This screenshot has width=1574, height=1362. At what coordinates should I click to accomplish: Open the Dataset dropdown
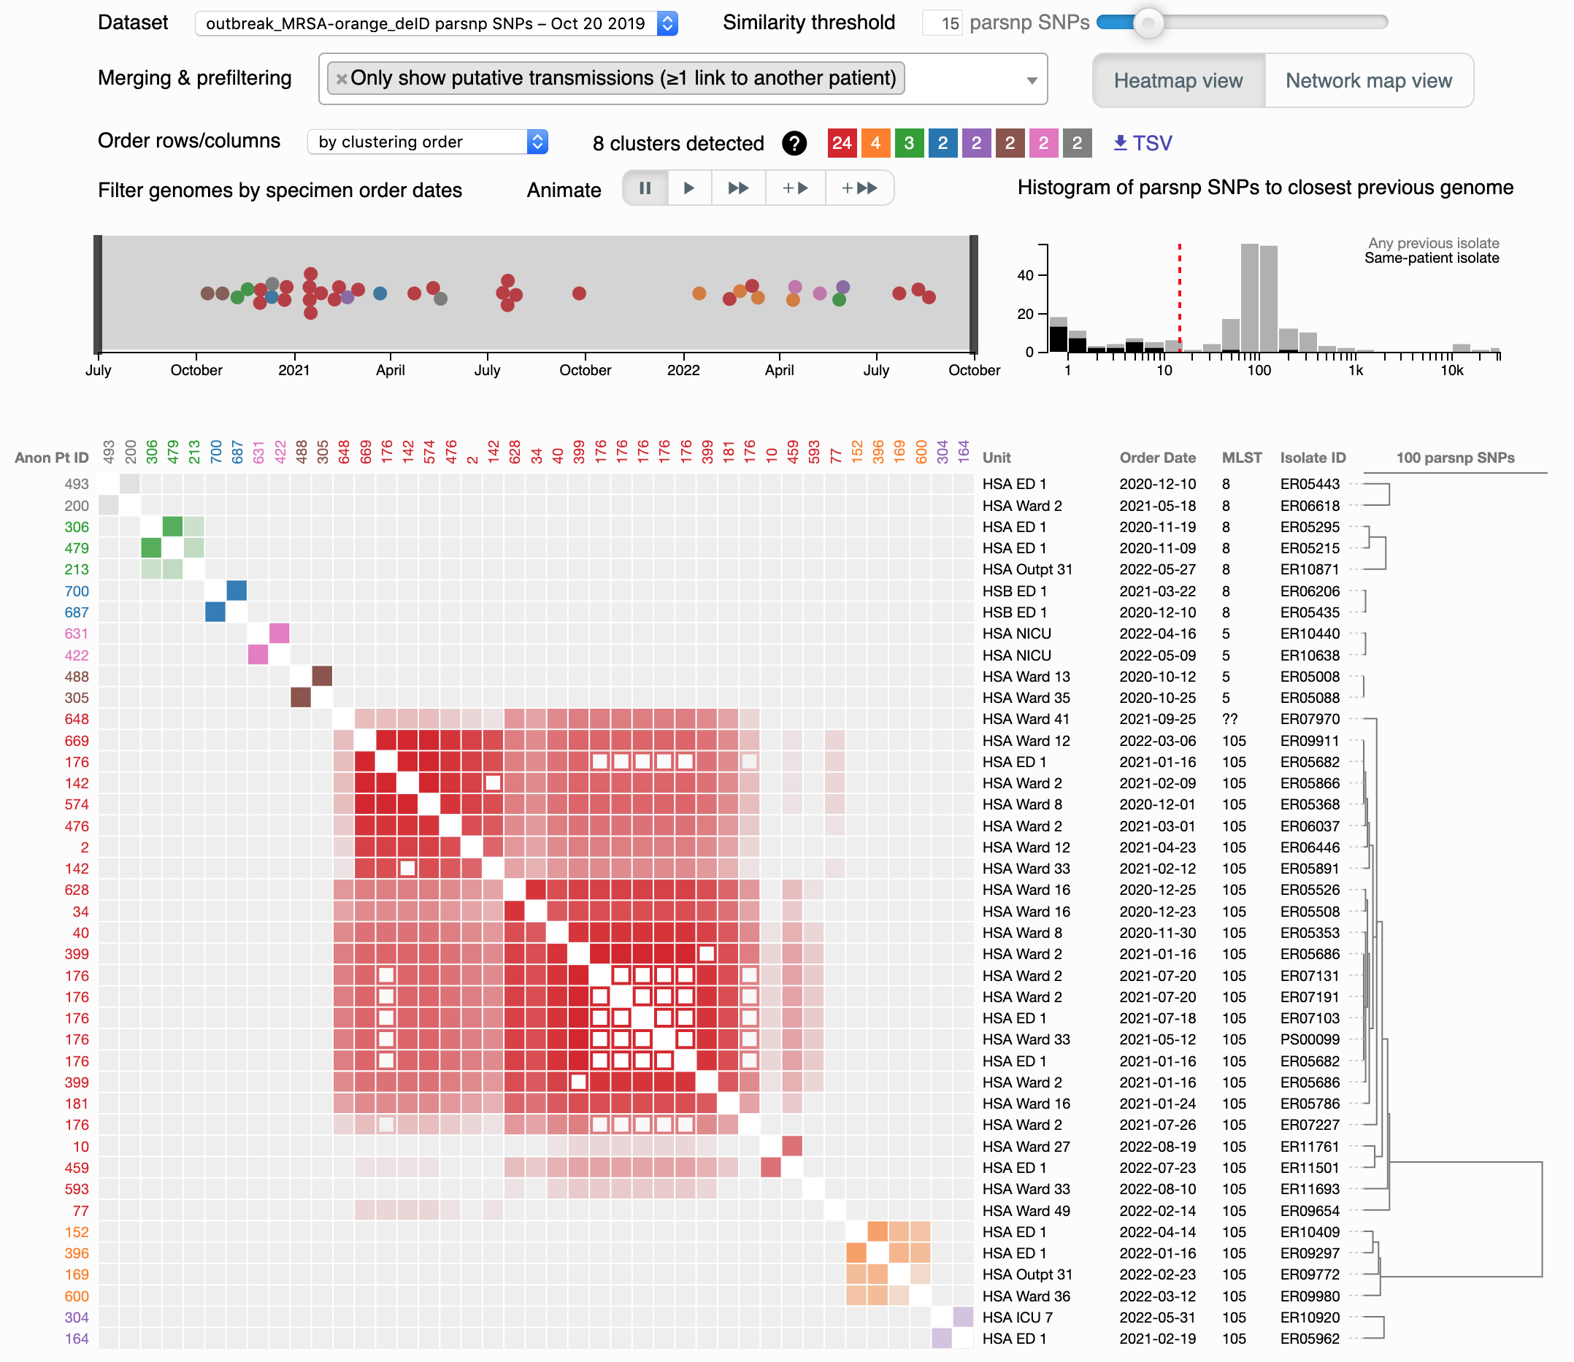pyautogui.click(x=436, y=23)
